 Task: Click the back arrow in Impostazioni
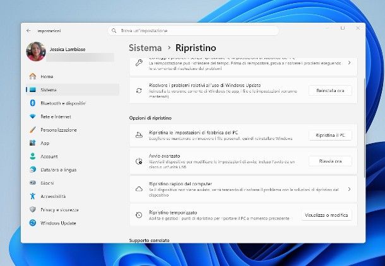tap(28, 31)
